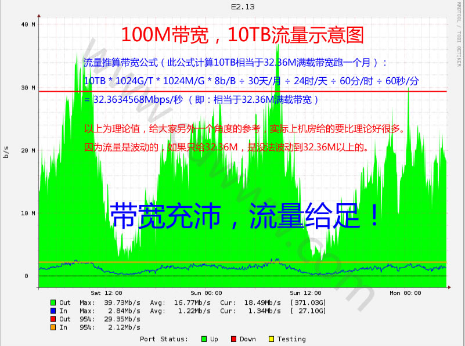Click the Out Cur value 18.49Mb/s

click(262, 302)
